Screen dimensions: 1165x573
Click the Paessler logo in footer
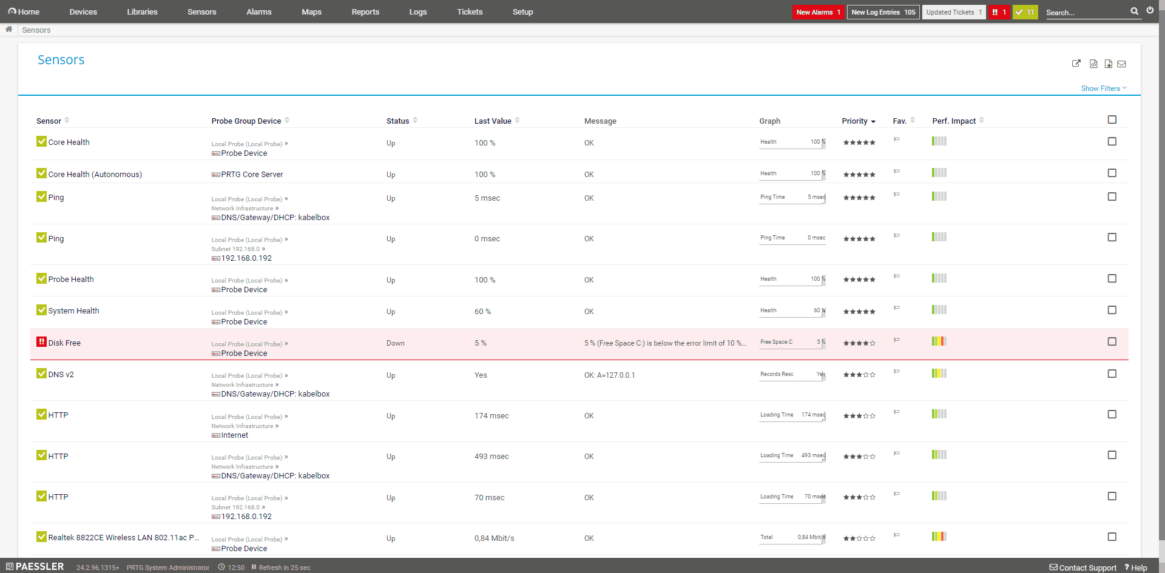pos(35,566)
